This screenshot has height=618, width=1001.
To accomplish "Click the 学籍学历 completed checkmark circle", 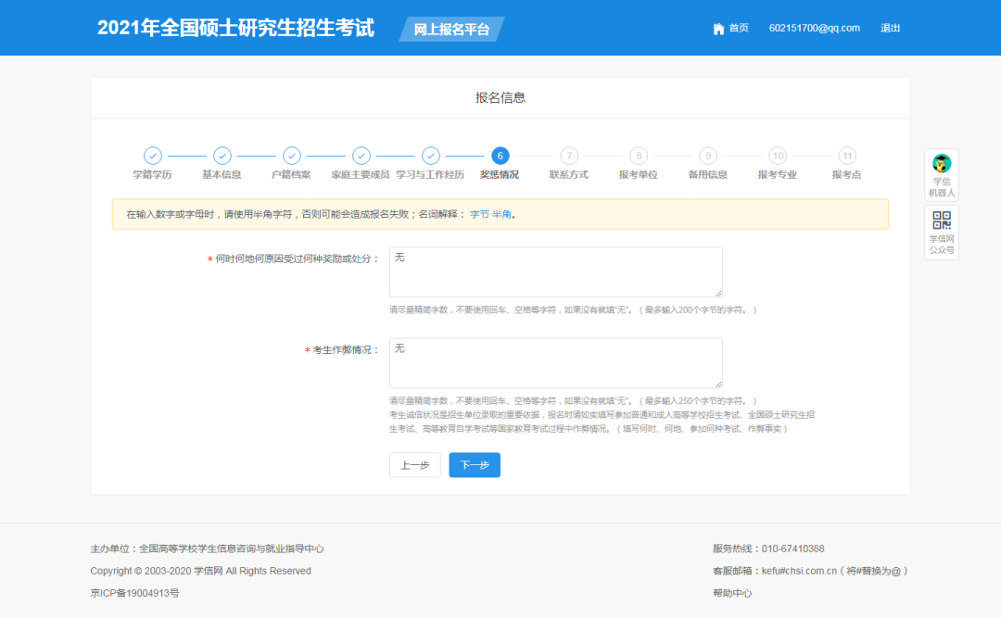I will (152, 156).
